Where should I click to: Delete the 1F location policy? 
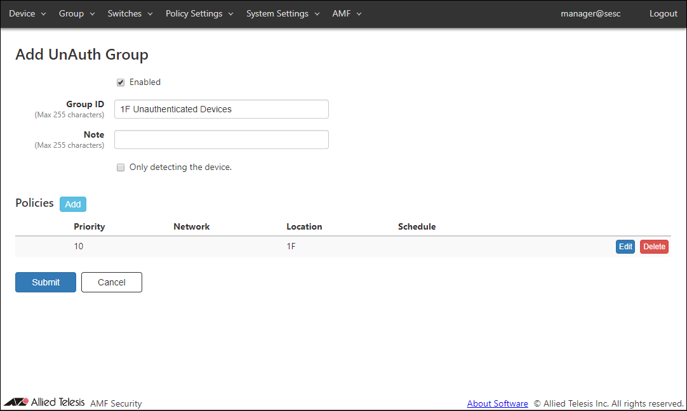tap(654, 247)
